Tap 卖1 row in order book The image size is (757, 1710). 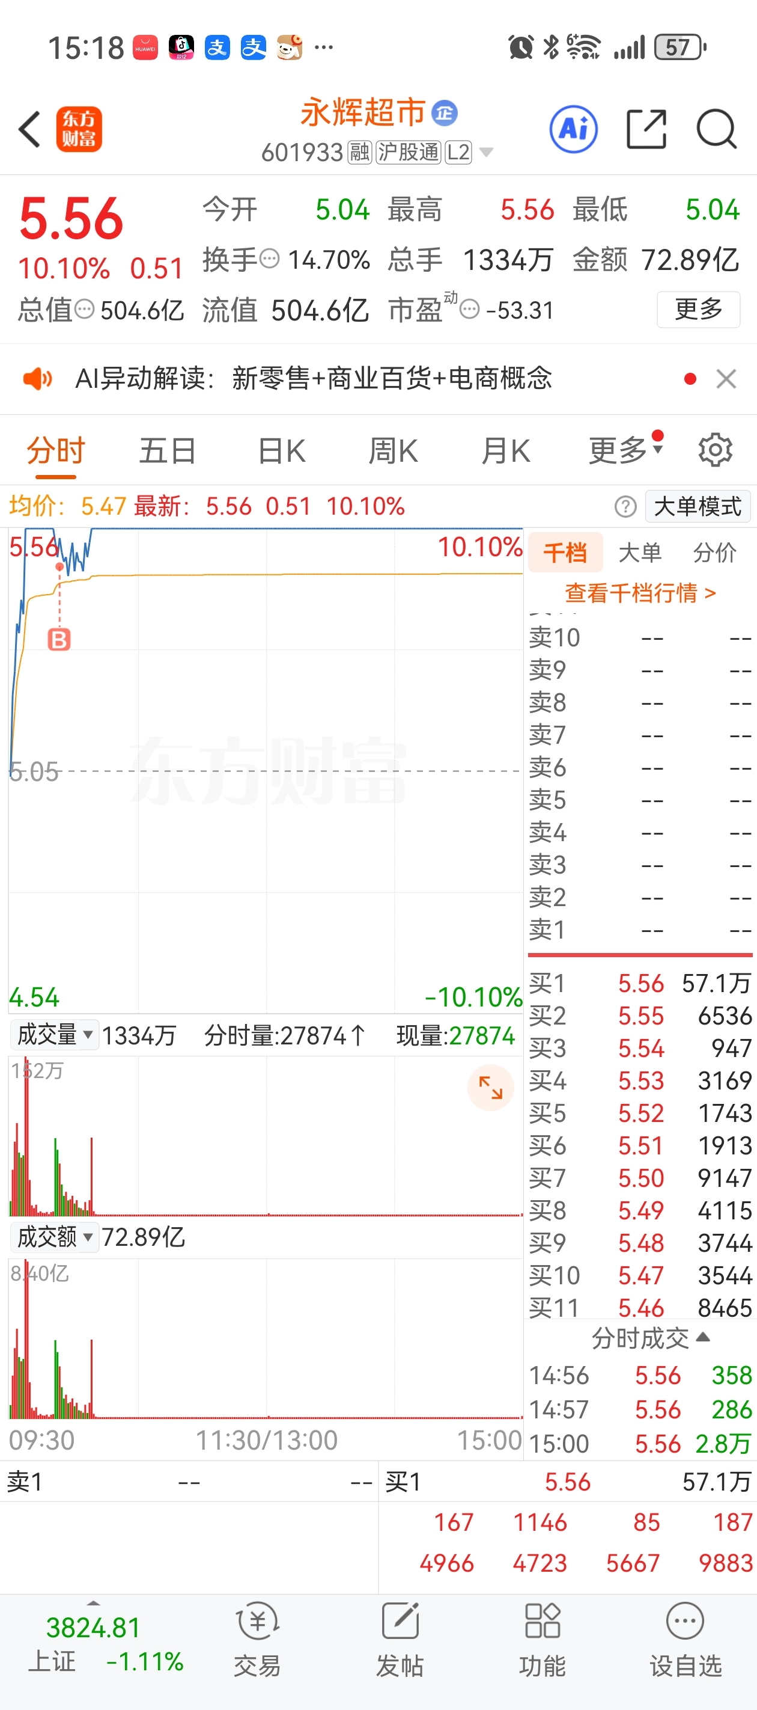pyautogui.click(x=640, y=930)
